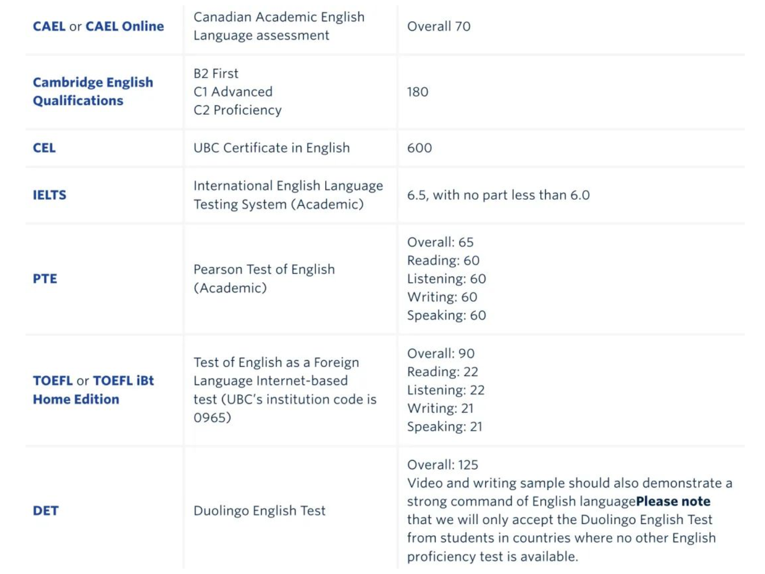This screenshot has height=574, width=765.
Task: Follow the DET link
Action: 46,511
